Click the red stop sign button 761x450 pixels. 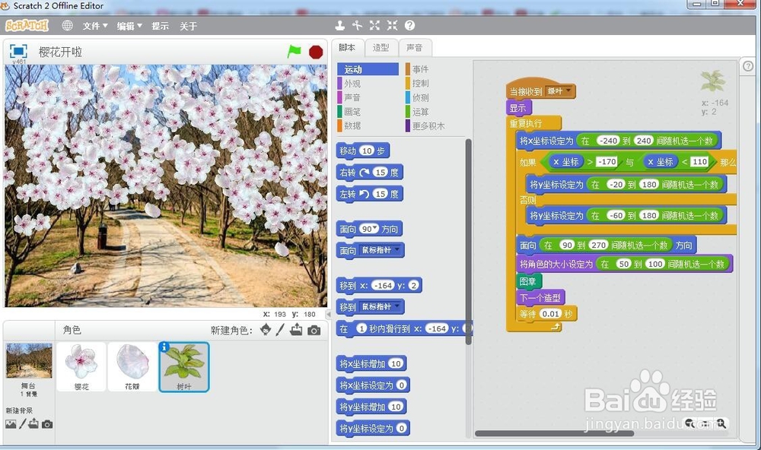(x=316, y=52)
